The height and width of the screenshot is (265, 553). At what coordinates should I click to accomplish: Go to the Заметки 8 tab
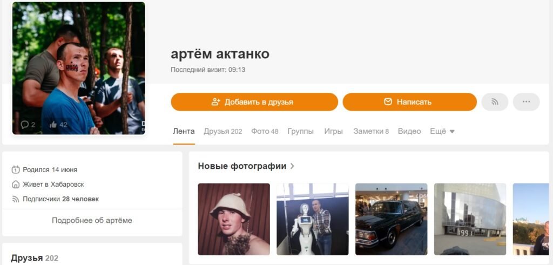pos(371,131)
